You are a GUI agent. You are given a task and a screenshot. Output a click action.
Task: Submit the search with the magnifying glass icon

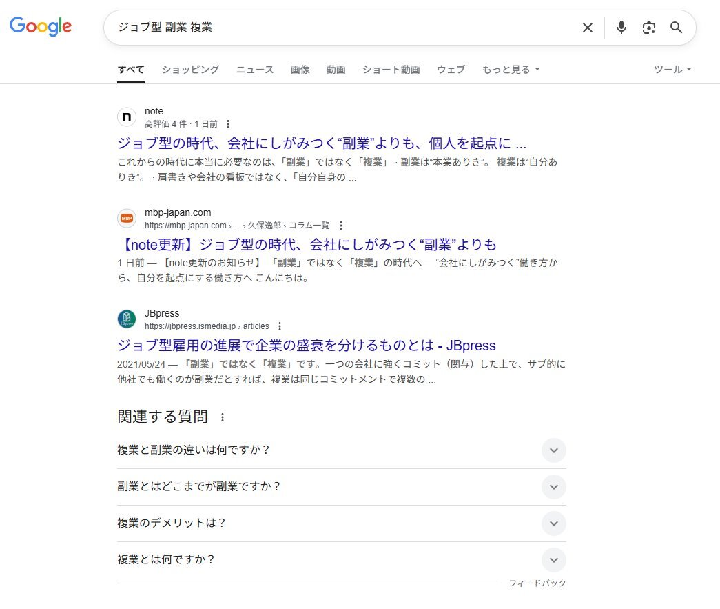point(676,28)
